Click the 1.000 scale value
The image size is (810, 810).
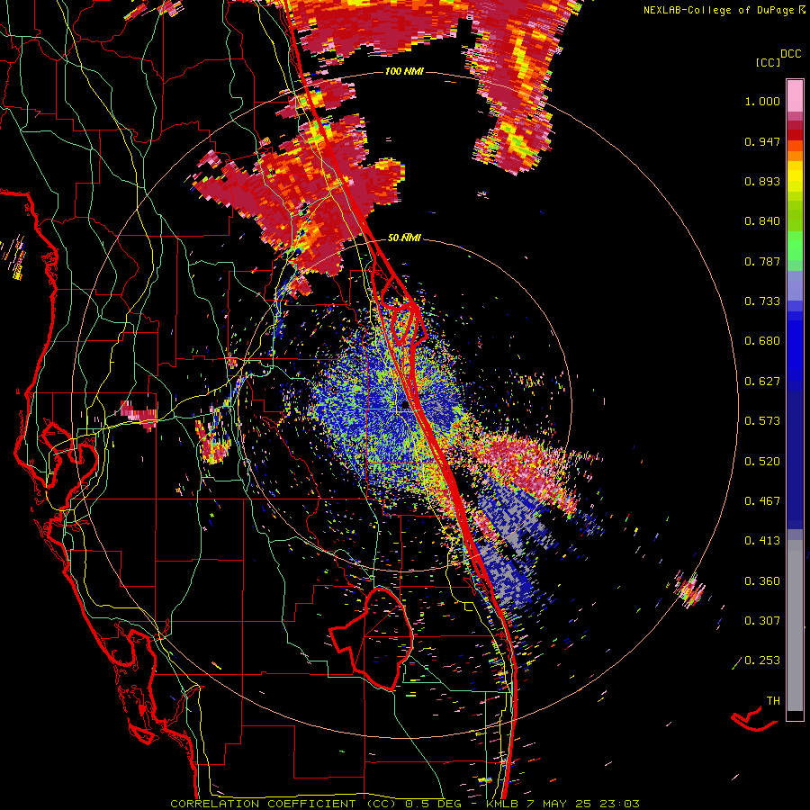point(762,101)
